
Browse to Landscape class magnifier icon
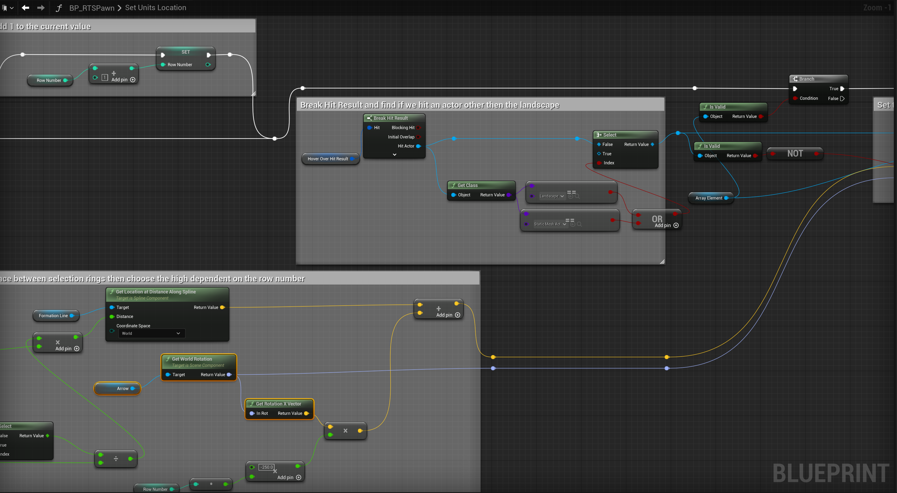tap(577, 196)
